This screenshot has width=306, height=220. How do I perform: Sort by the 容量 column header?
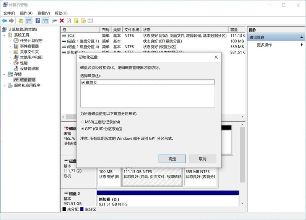click(237, 30)
